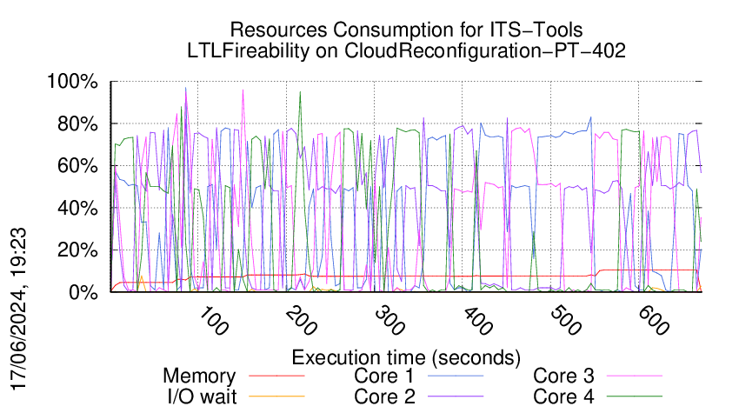Image resolution: width=739 pixels, height=413 pixels.
Task: Click the Core 4 legend label
Action: click(x=563, y=396)
